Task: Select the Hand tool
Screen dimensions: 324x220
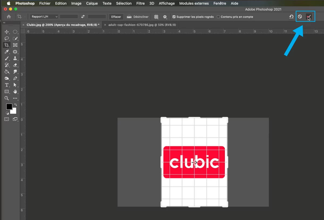Action: (x=15, y=92)
